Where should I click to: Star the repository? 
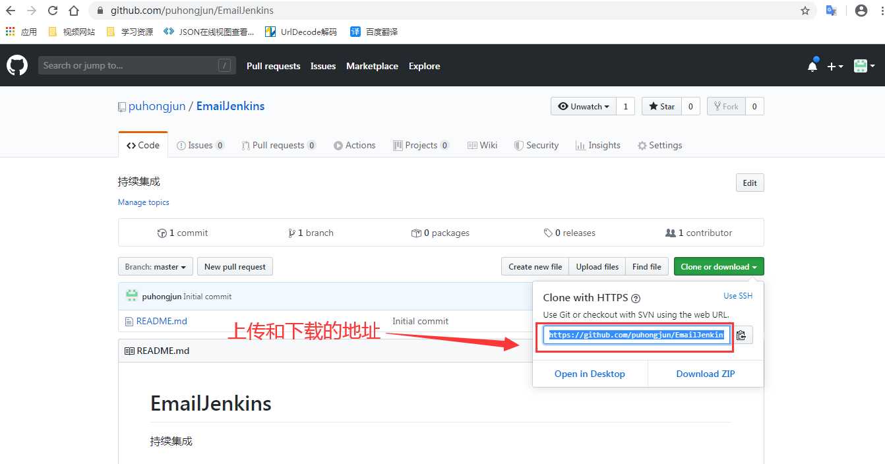pyautogui.click(x=661, y=106)
